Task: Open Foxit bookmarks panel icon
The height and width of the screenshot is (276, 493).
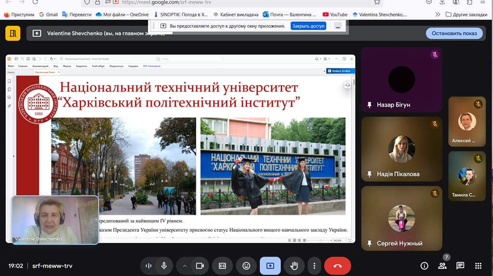Action: [x=10, y=81]
